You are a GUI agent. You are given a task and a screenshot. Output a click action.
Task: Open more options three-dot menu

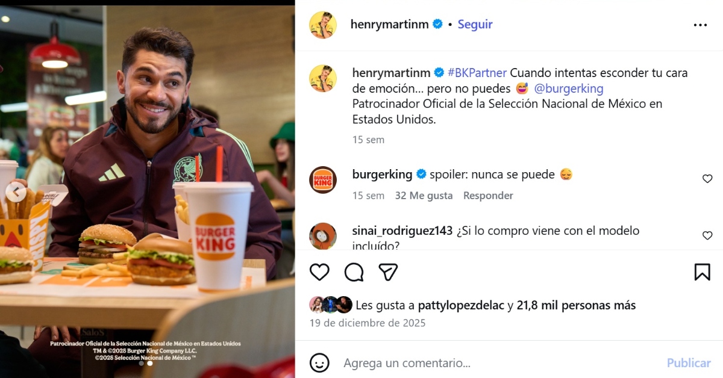[700, 25]
